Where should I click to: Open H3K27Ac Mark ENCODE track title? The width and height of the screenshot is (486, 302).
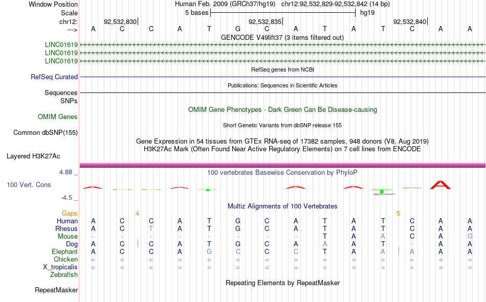pyautogui.click(x=282, y=149)
